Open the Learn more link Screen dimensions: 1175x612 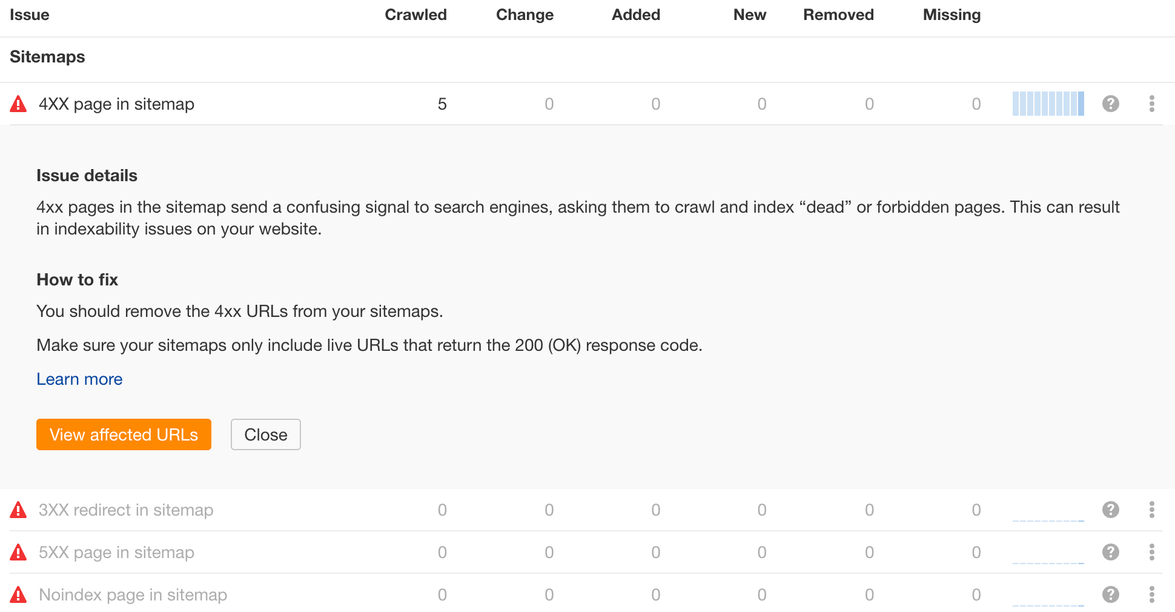coord(79,379)
